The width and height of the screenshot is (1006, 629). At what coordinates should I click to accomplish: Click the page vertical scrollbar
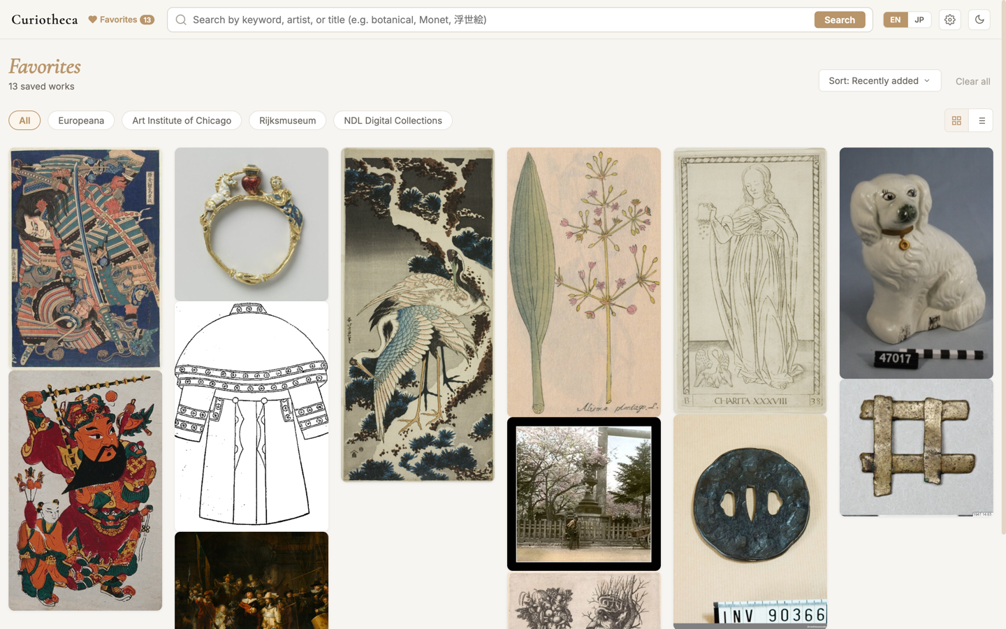pos(1003,268)
